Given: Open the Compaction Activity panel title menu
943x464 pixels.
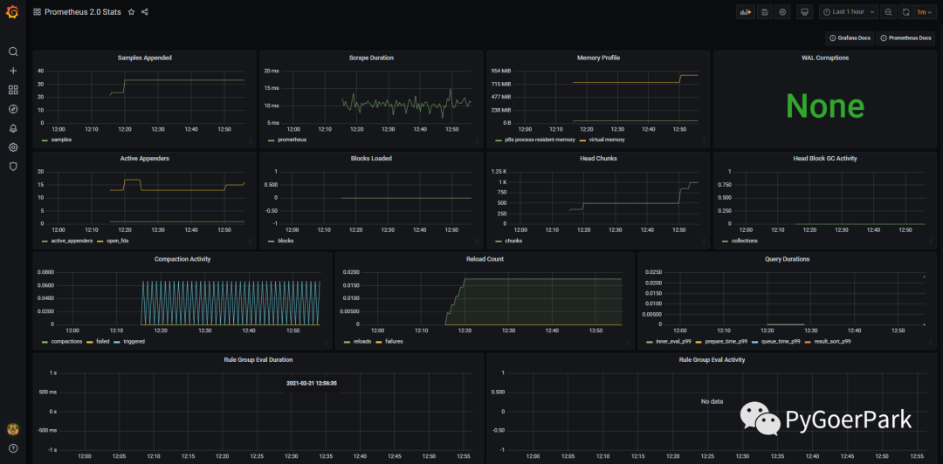Looking at the screenshot, I should click(x=182, y=259).
